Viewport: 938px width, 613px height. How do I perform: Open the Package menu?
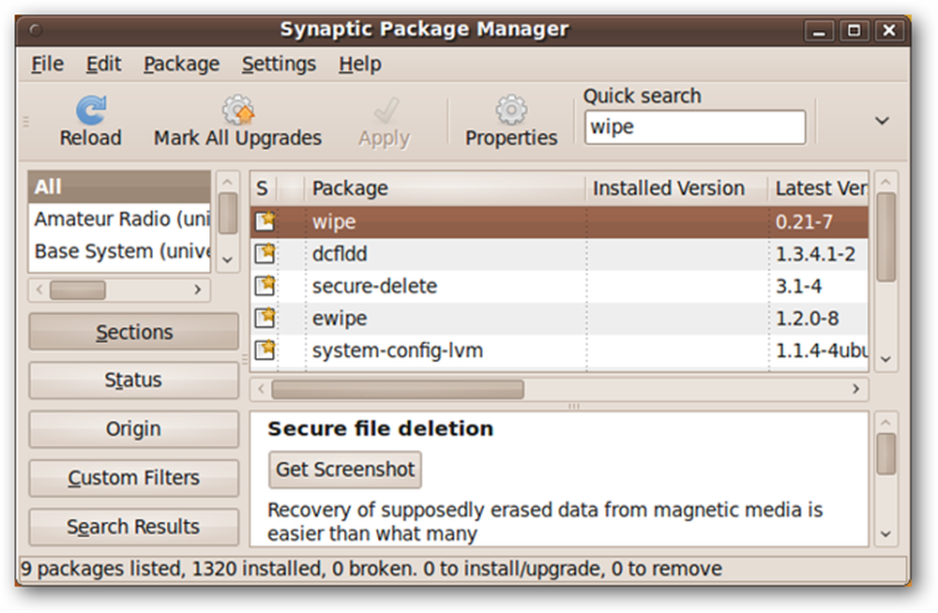pos(181,64)
